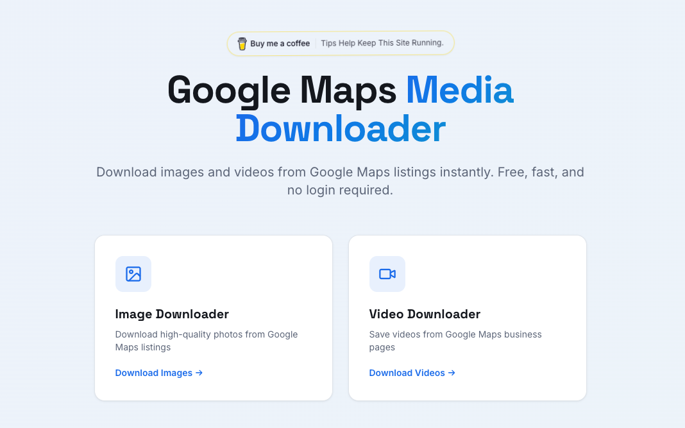685x428 pixels.
Task: Click the Buy me a coffee label
Action: tap(280, 43)
